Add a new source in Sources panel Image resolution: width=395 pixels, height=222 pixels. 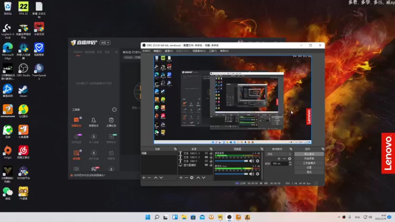181,178
